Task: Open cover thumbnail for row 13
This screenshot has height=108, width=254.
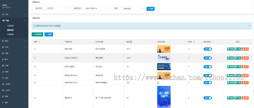Action: click(164, 67)
